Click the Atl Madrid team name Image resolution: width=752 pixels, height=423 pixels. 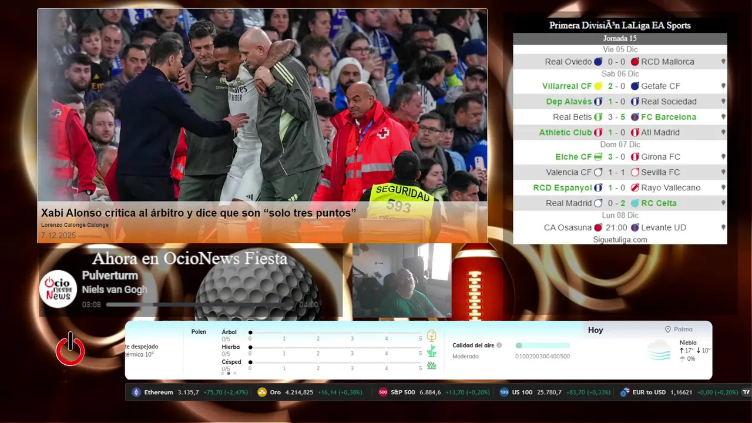[660, 132]
